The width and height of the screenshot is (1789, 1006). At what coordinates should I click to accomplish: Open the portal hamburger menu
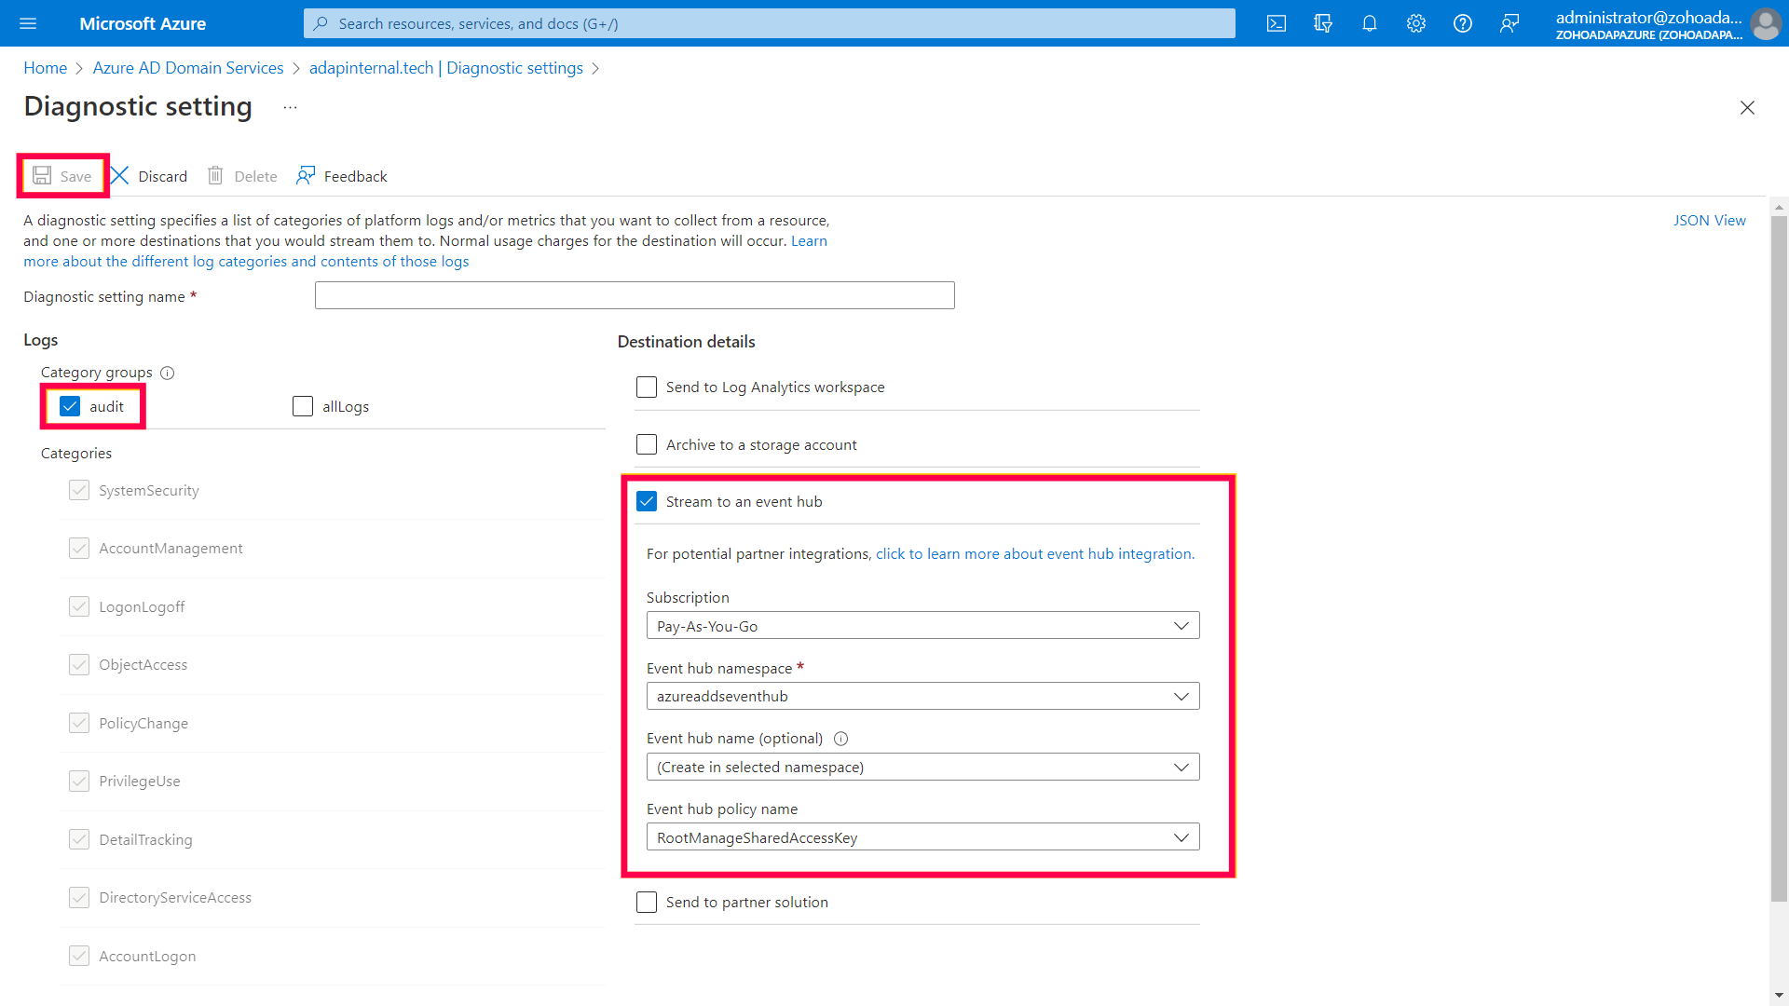click(x=28, y=23)
